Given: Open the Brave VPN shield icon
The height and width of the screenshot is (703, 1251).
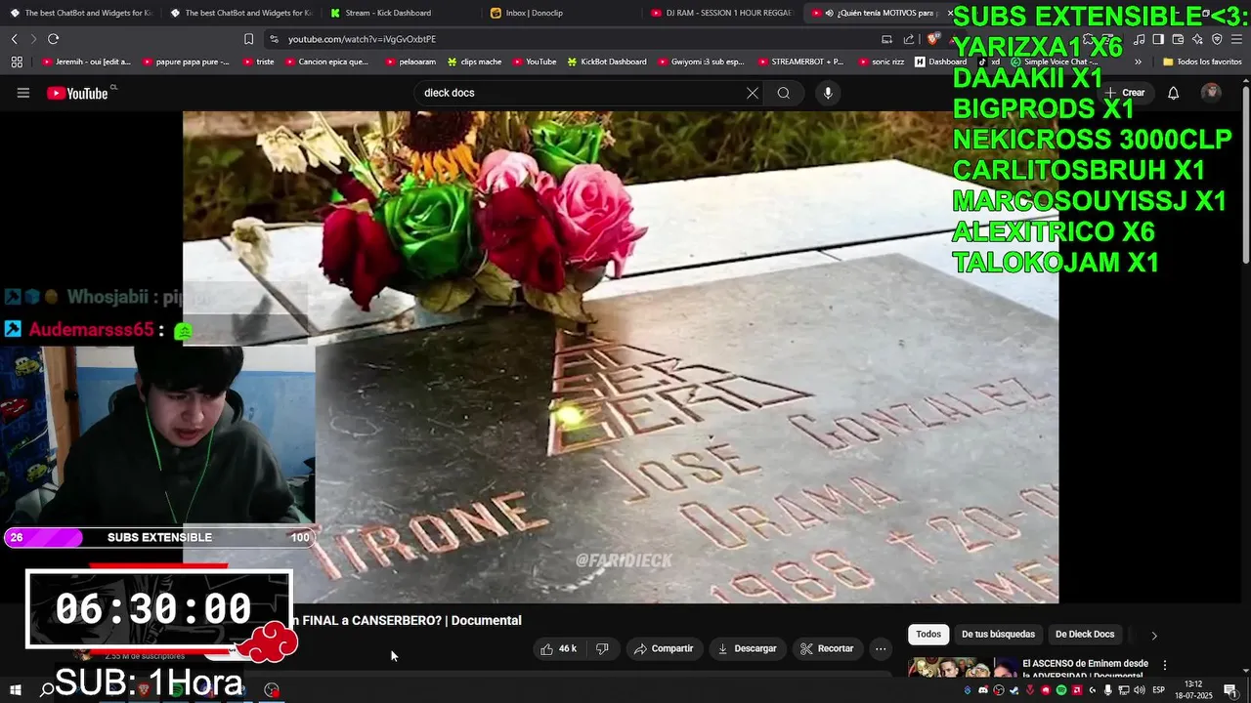Looking at the screenshot, I should coord(1217,39).
